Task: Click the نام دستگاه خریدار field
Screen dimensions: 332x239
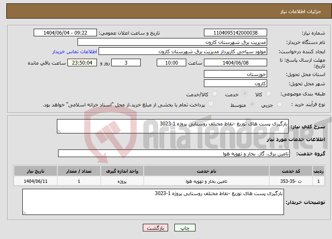Action: tap(172, 42)
